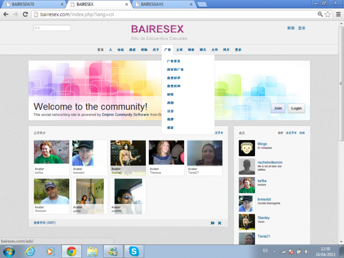The width and height of the screenshot is (344, 258).
Task: Open Windows Media Player from the taskbar
Action: point(50,252)
